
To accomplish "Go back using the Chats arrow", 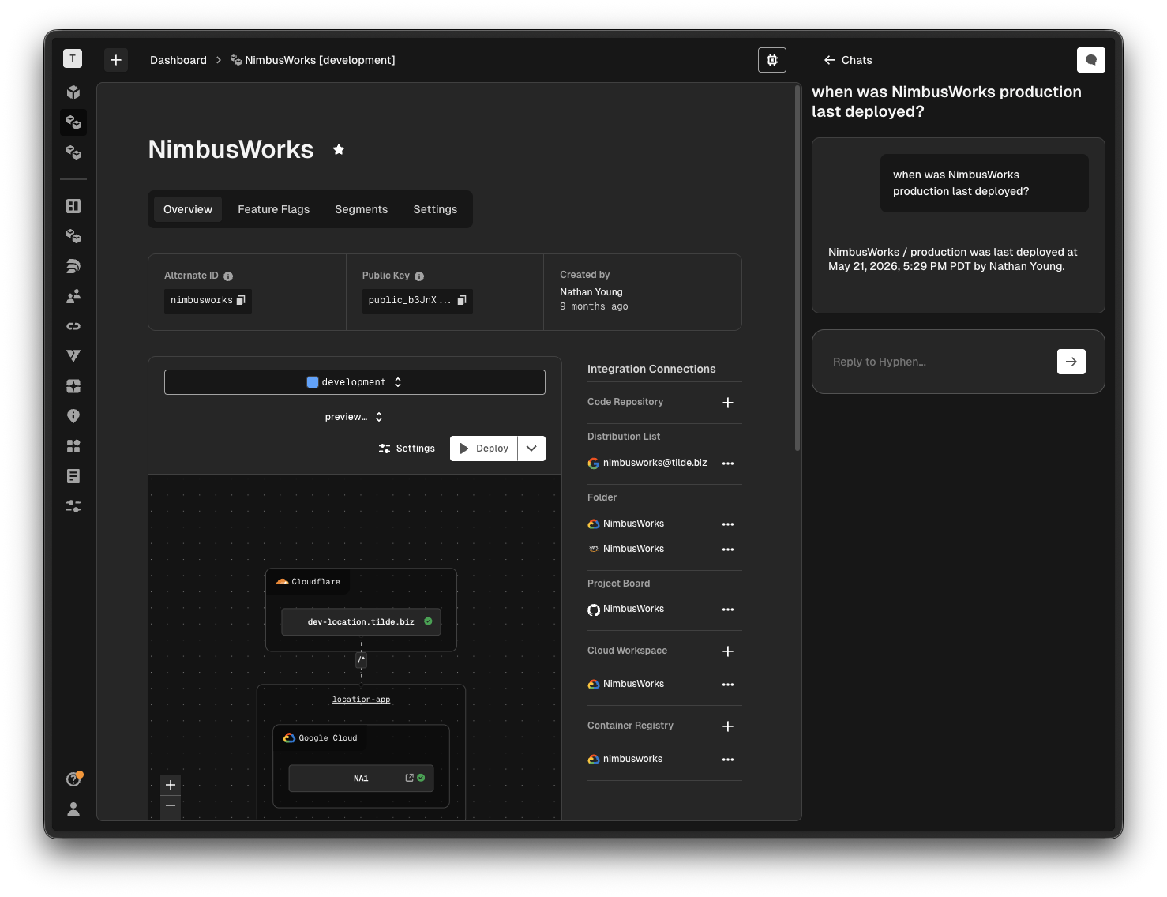I will tap(830, 60).
